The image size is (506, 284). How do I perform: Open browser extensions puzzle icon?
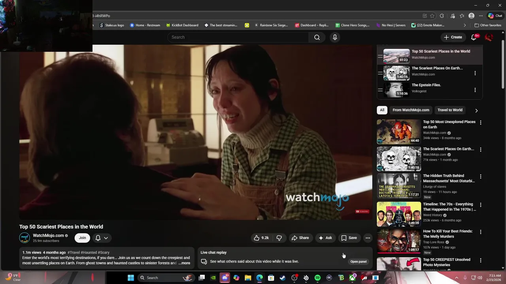[x=442, y=16]
